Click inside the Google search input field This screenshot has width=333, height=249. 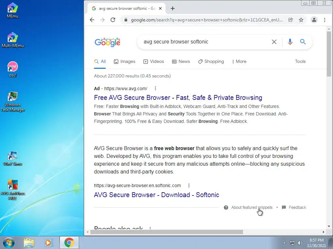(x=204, y=42)
